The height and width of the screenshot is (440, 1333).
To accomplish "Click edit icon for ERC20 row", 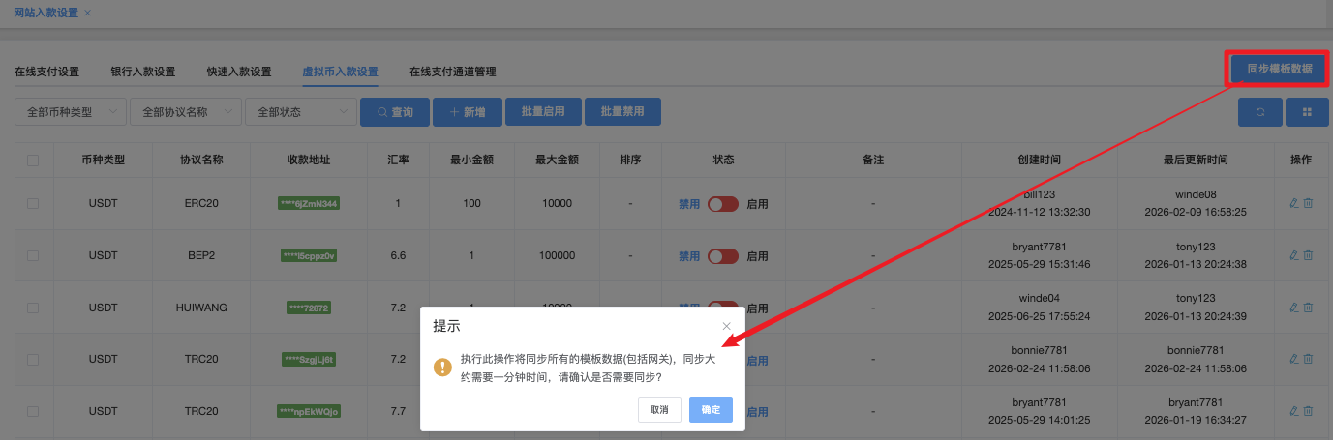I will point(1294,203).
